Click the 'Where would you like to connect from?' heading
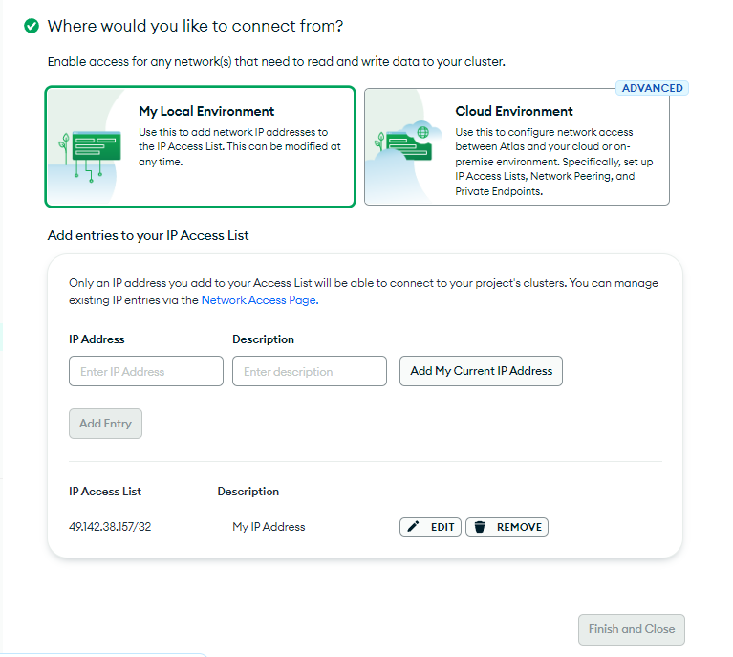 (x=195, y=26)
